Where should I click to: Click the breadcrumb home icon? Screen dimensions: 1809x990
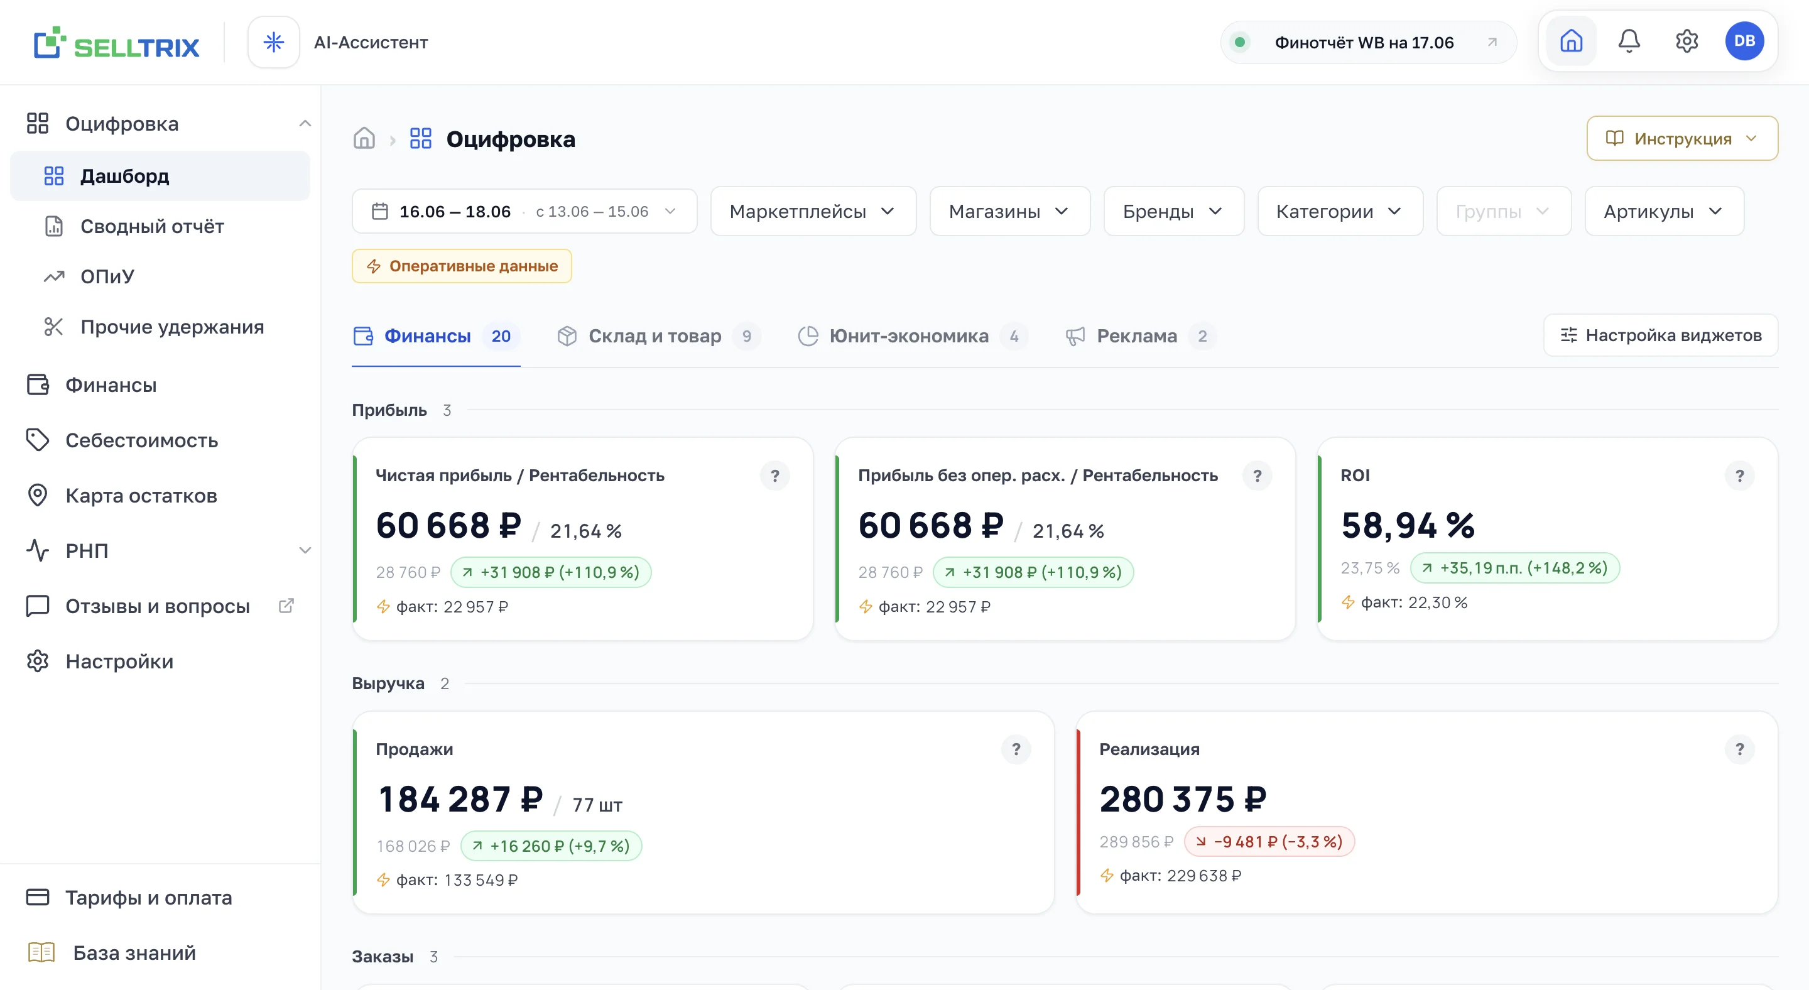coord(364,138)
